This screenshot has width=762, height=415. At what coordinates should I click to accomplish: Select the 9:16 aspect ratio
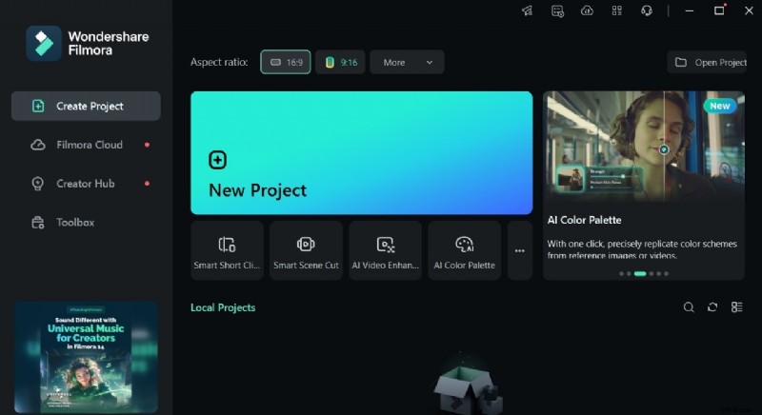(340, 62)
